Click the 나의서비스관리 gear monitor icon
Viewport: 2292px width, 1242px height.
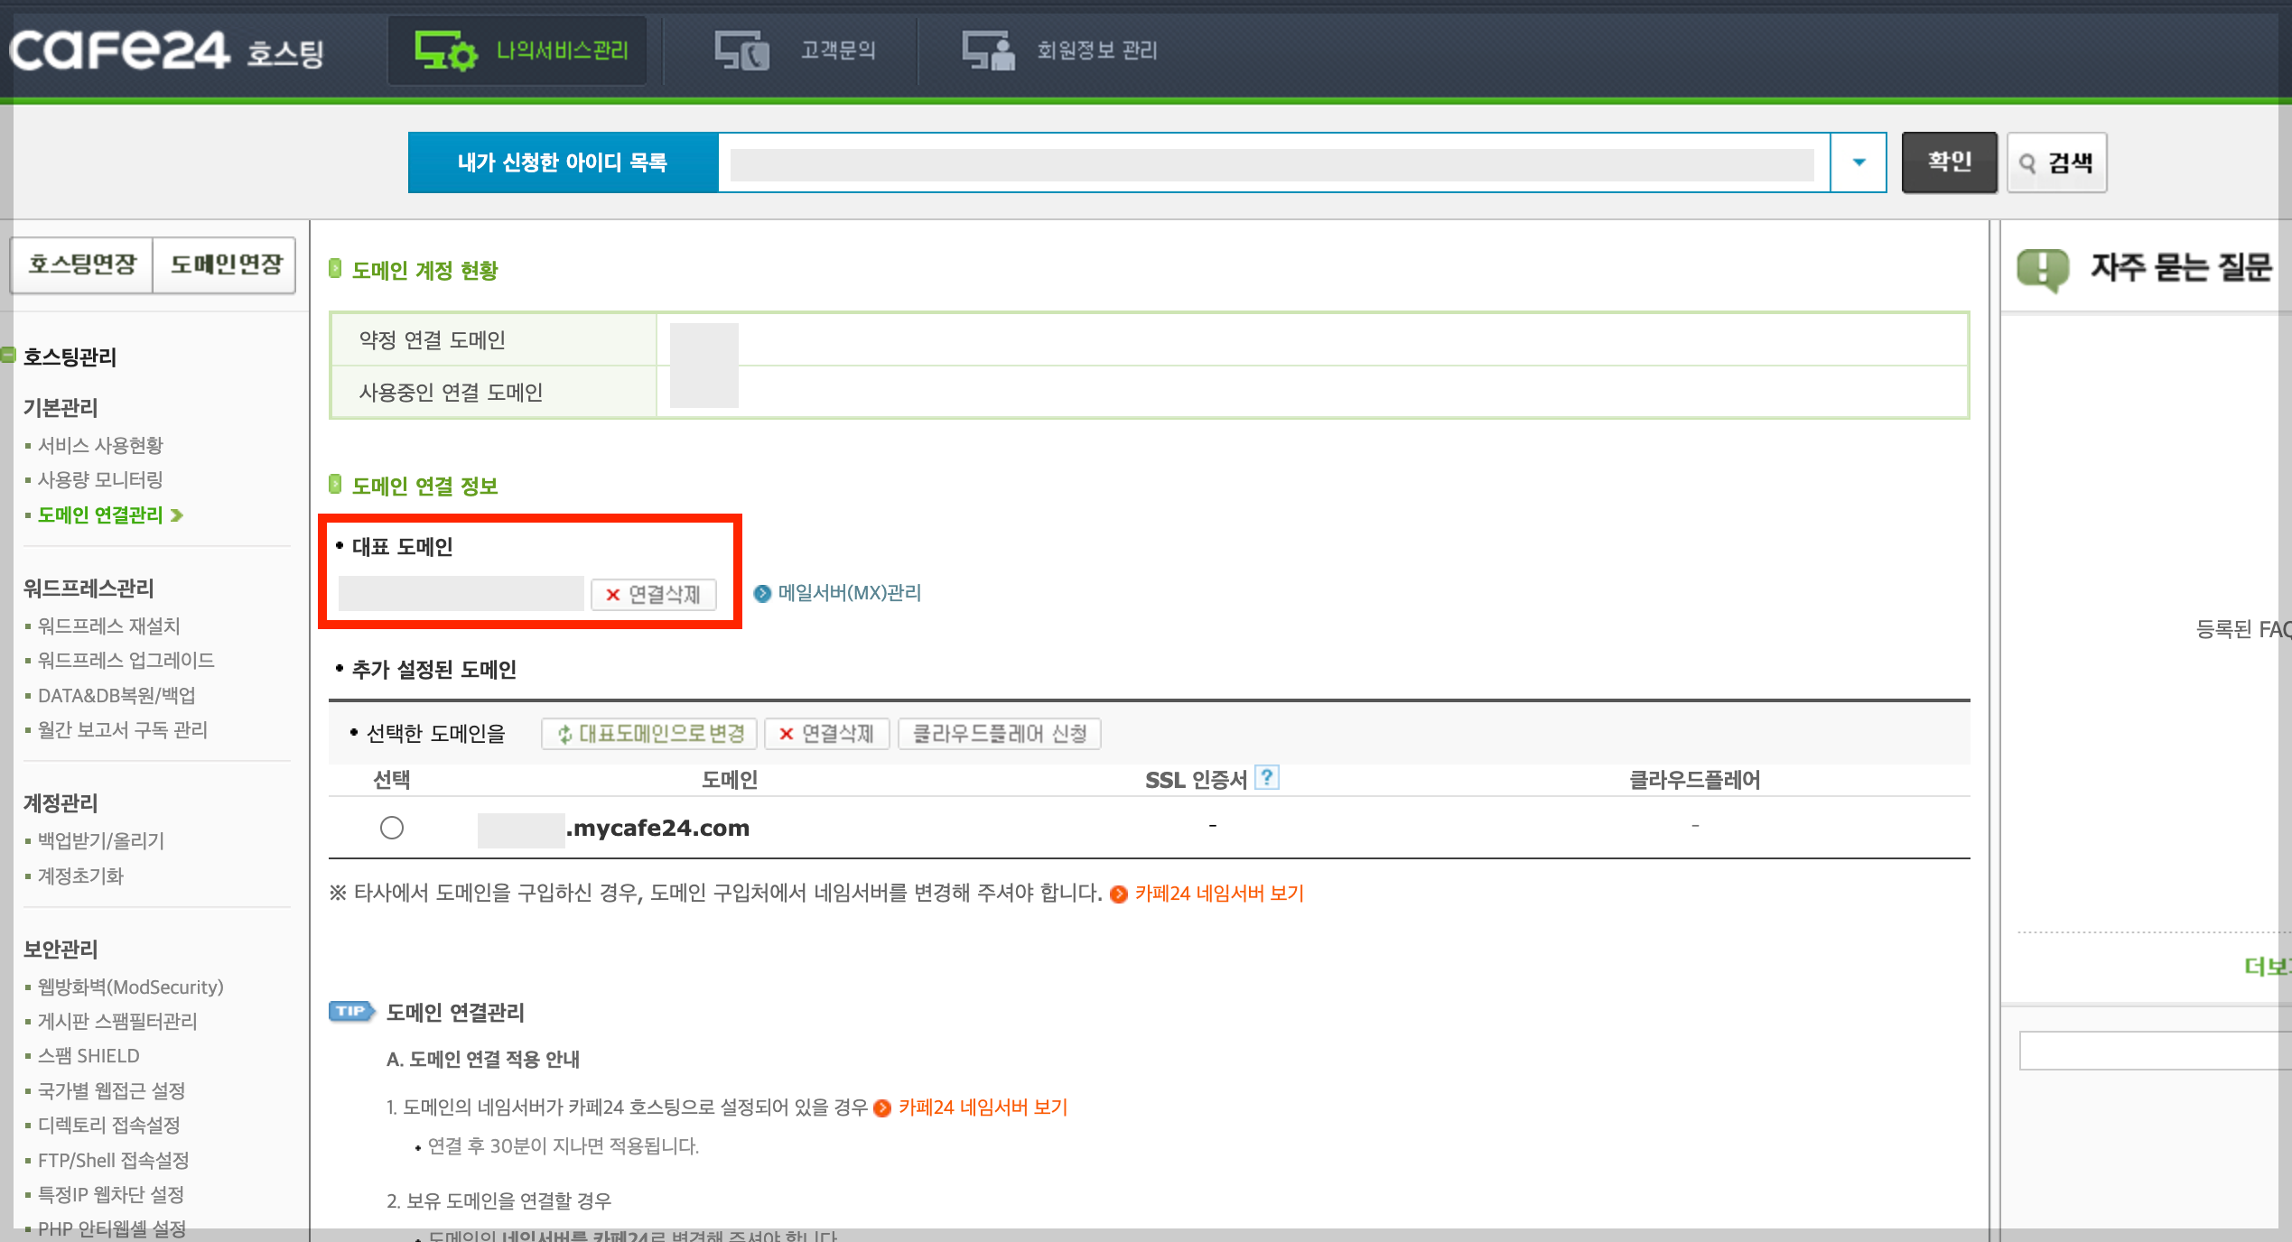point(444,51)
